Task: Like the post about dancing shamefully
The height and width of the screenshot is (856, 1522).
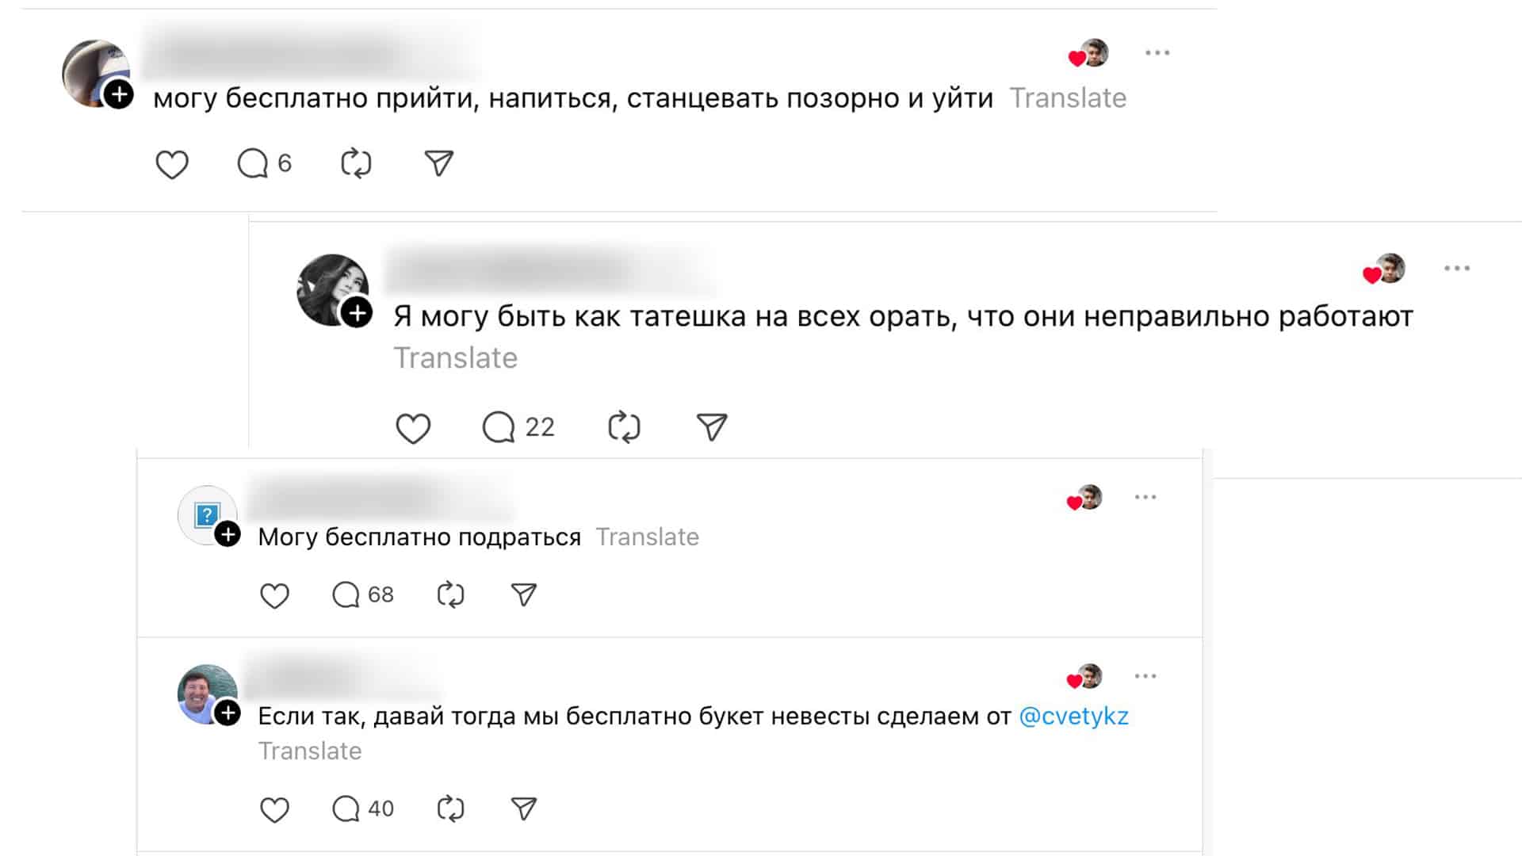Action: (x=171, y=164)
